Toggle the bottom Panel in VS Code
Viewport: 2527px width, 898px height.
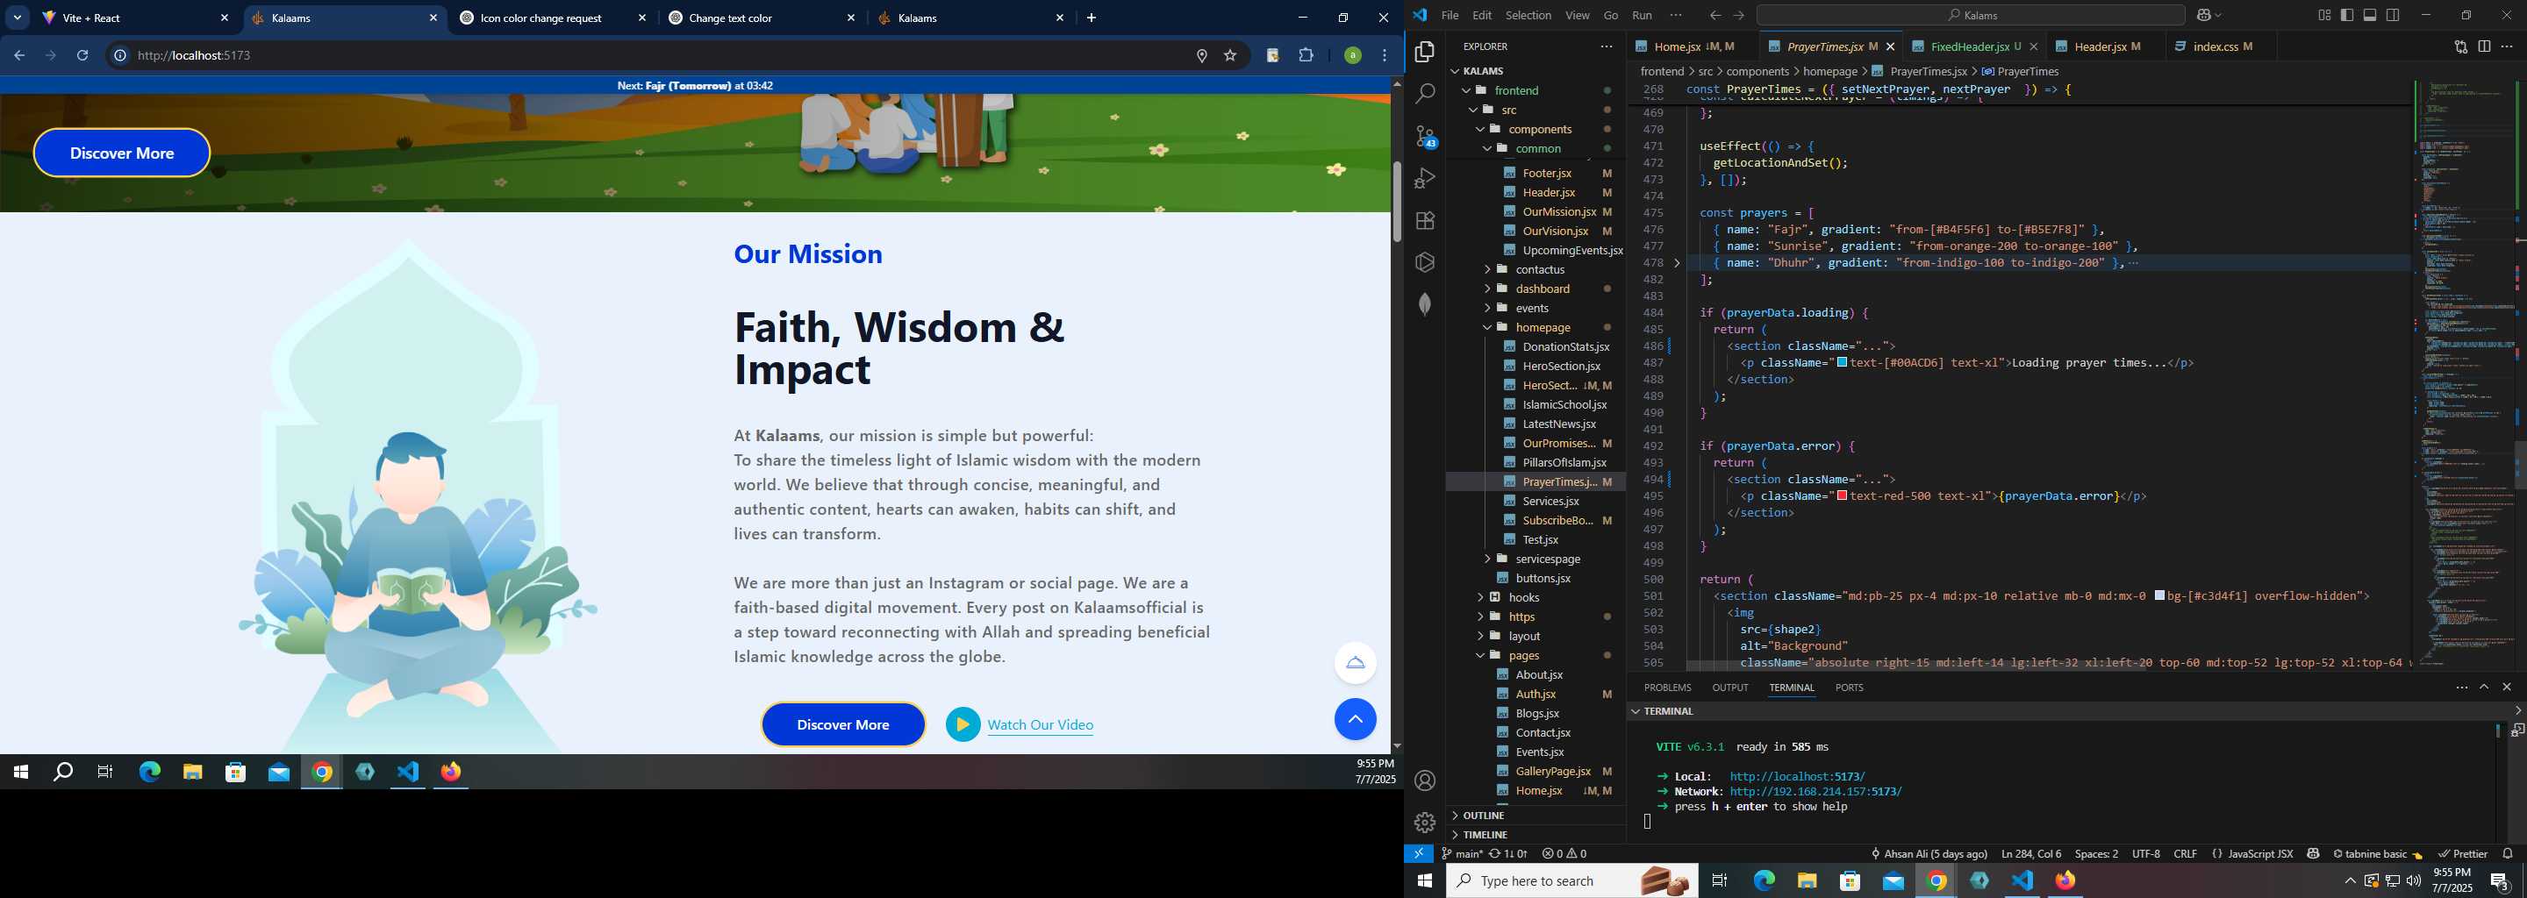coord(2370,15)
